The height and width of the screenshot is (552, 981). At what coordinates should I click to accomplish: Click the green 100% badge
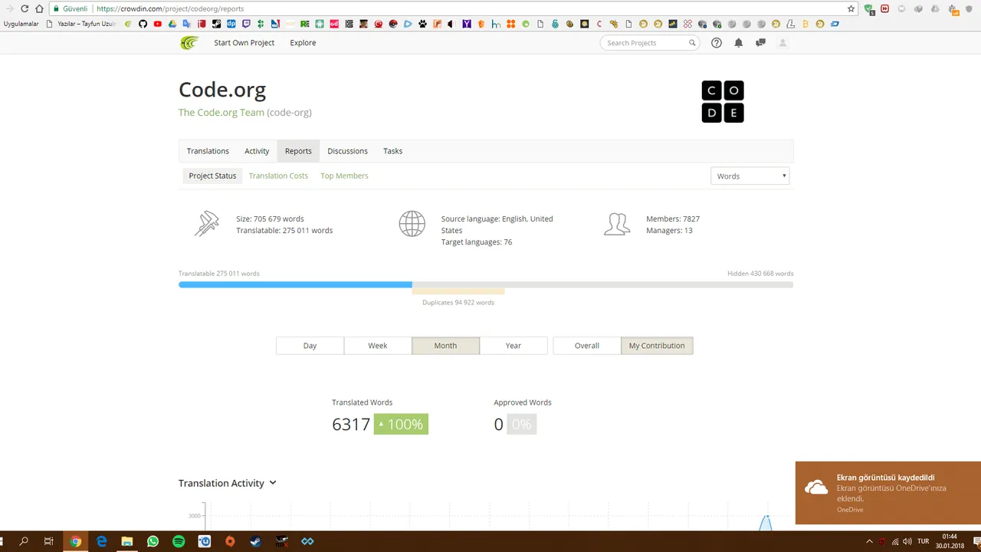pyautogui.click(x=401, y=424)
